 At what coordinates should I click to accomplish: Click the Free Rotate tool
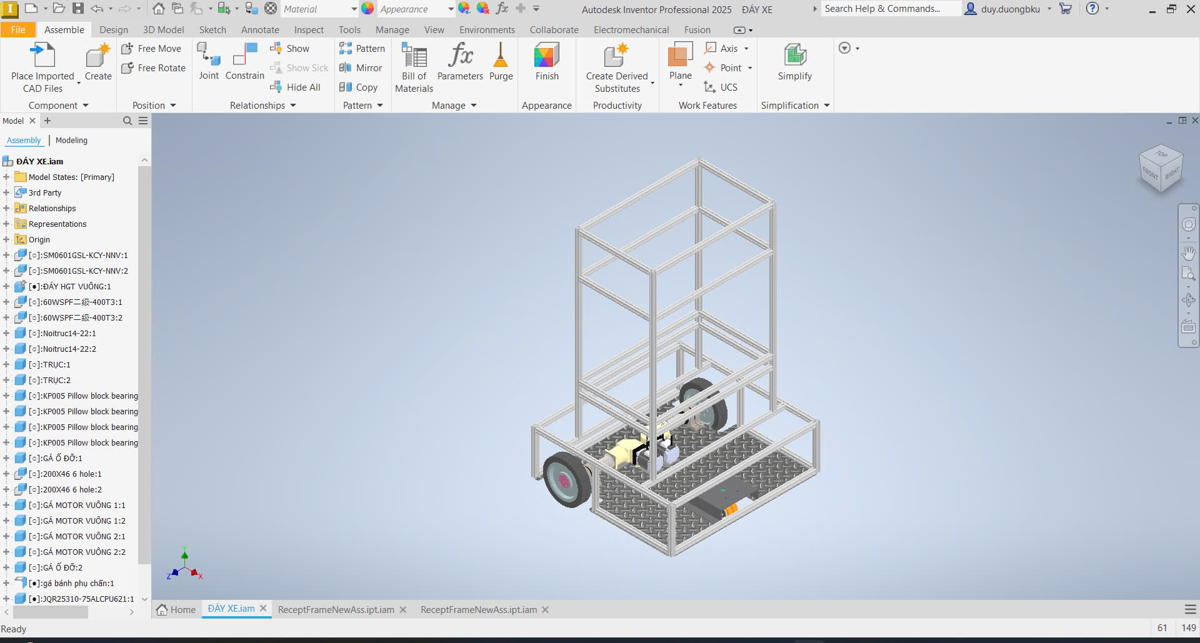(x=154, y=68)
